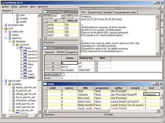This screenshot has height=123, width=165.
Task: Click the information_schema database icon
Action: pos(14,100)
